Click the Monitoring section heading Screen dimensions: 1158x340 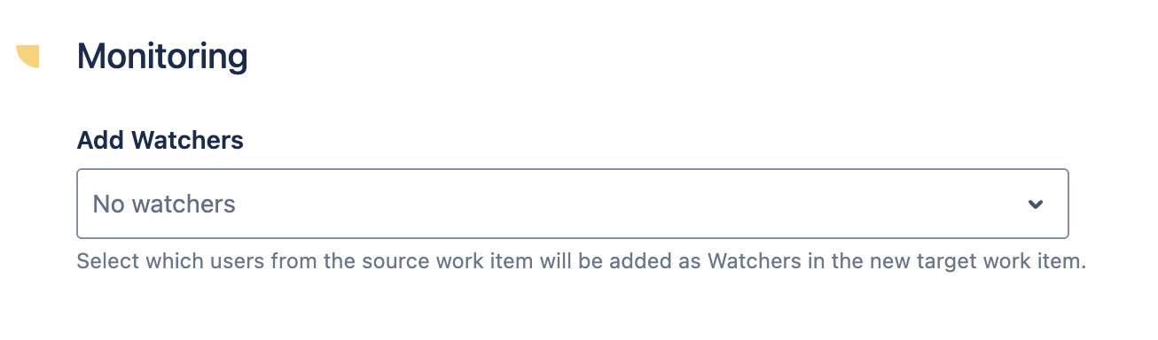pyautogui.click(x=162, y=58)
